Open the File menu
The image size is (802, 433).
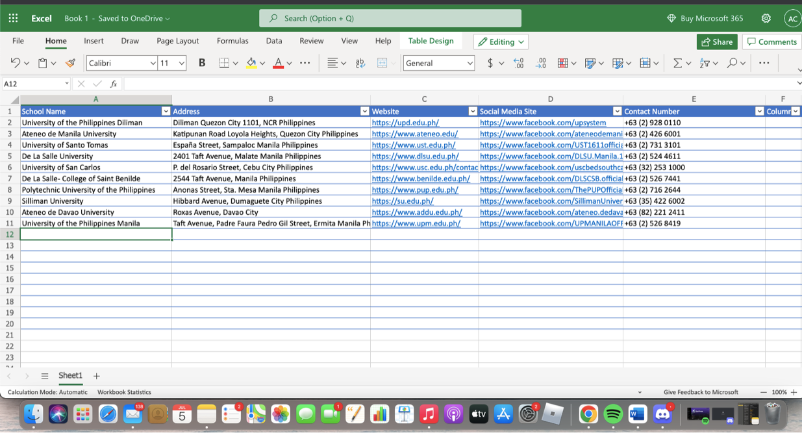18,41
